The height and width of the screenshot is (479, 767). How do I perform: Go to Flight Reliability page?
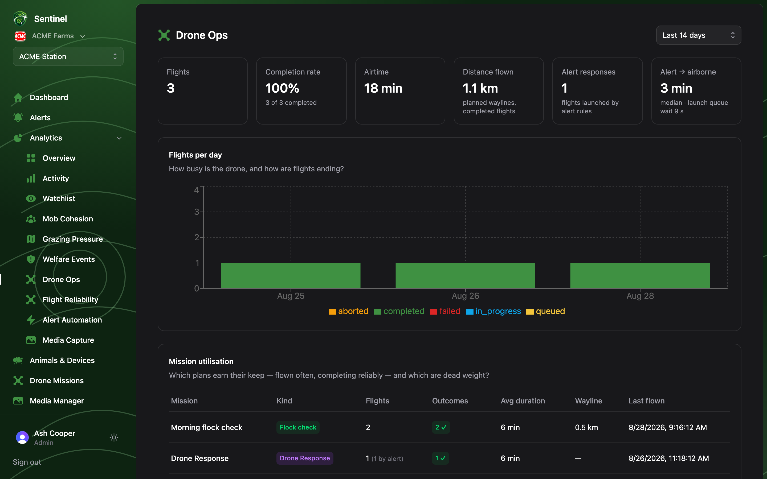[x=70, y=300]
